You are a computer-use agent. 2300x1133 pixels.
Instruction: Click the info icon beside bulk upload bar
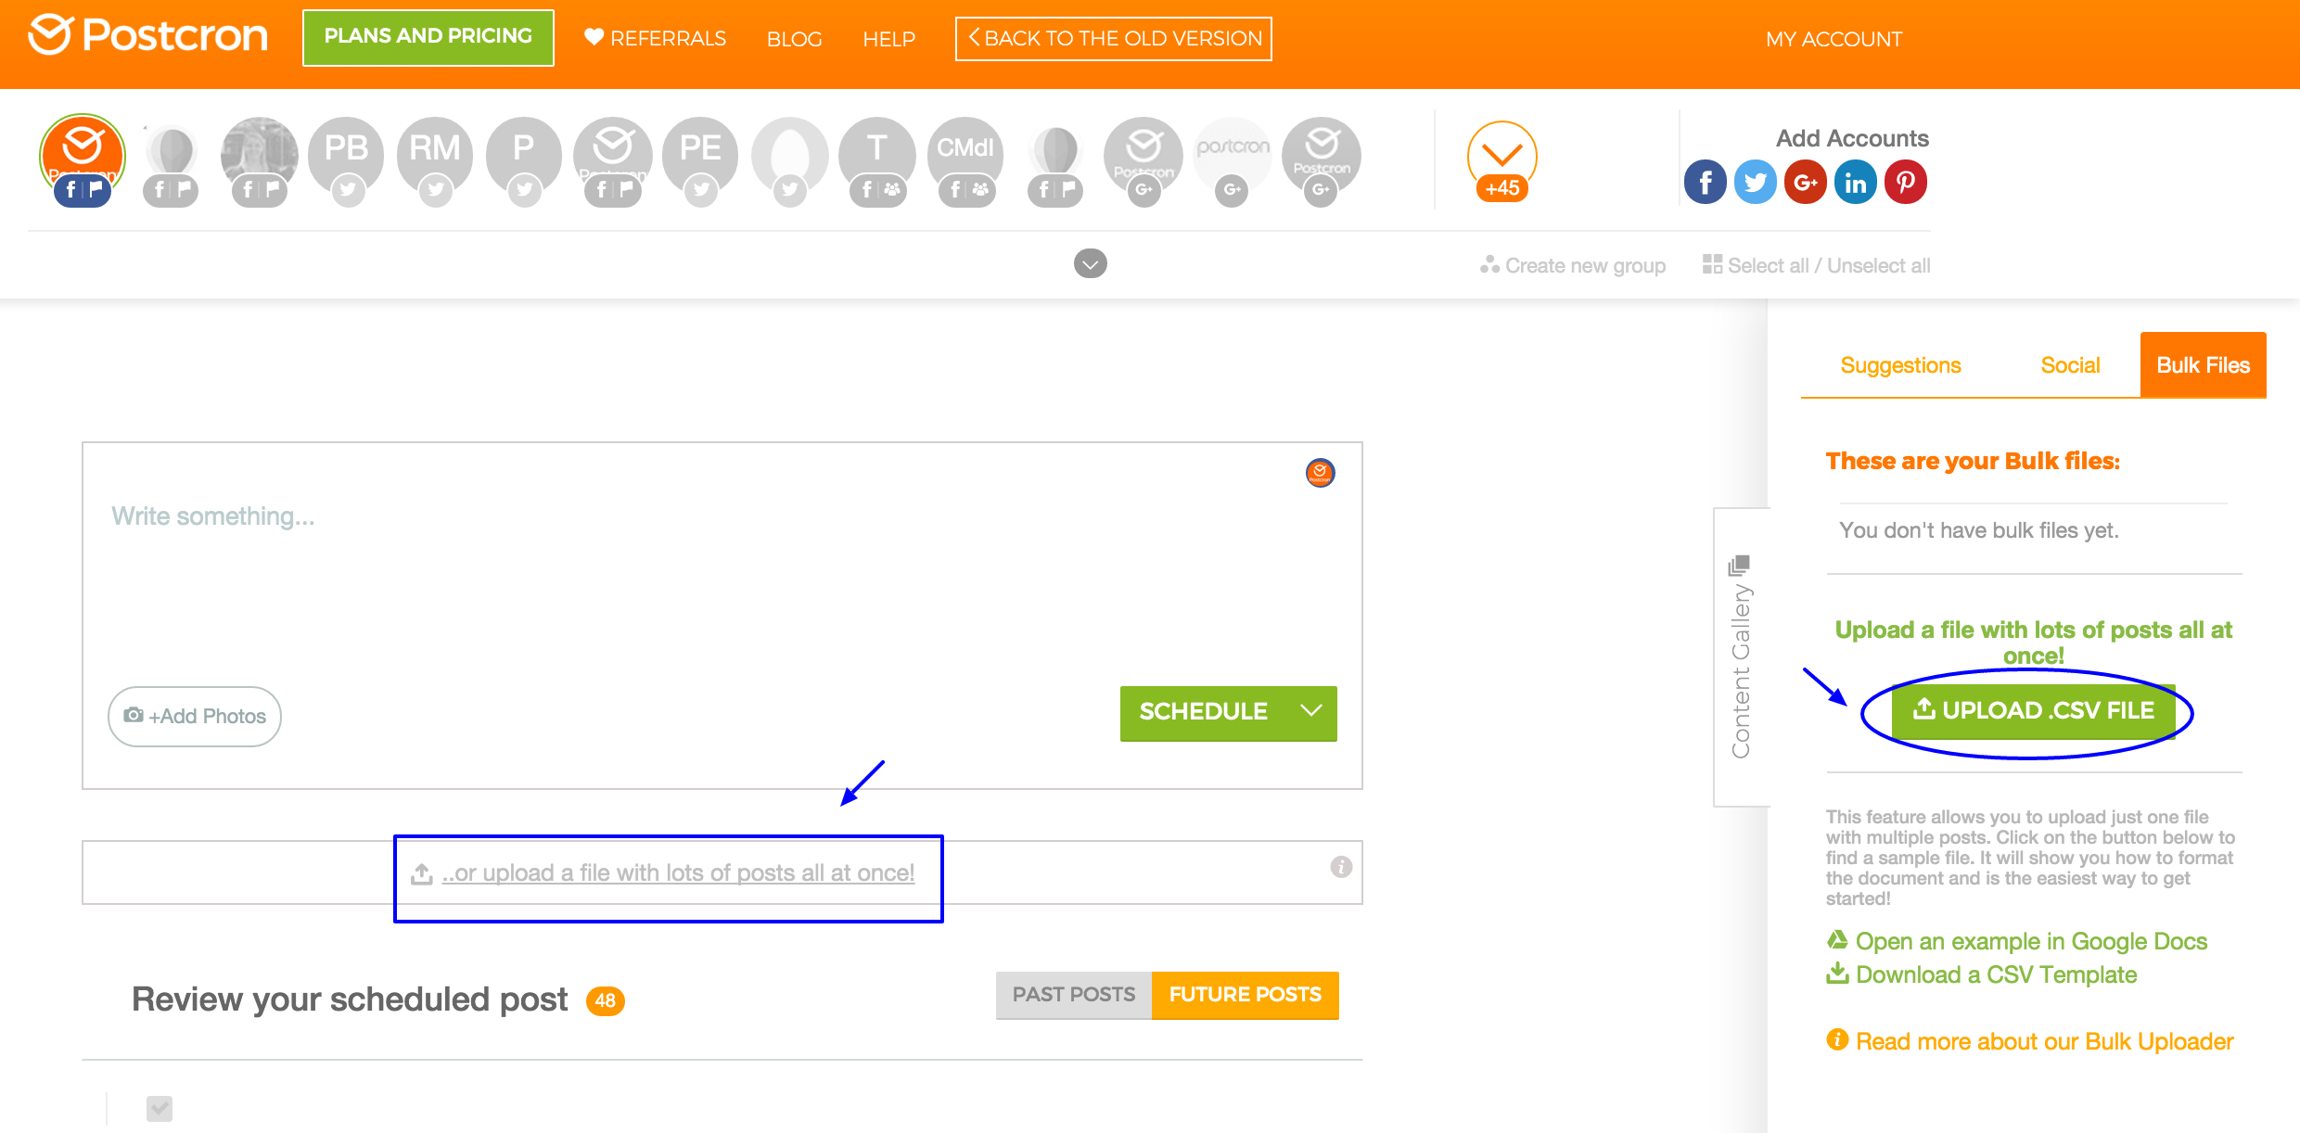(1341, 867)
